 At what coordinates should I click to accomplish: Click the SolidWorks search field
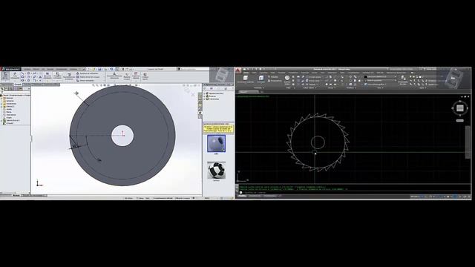193,69
